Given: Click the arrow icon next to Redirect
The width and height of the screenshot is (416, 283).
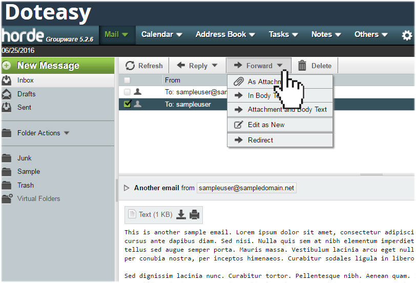Looking at the screenshot, I should pyautogui.click(x=239, y=140).
